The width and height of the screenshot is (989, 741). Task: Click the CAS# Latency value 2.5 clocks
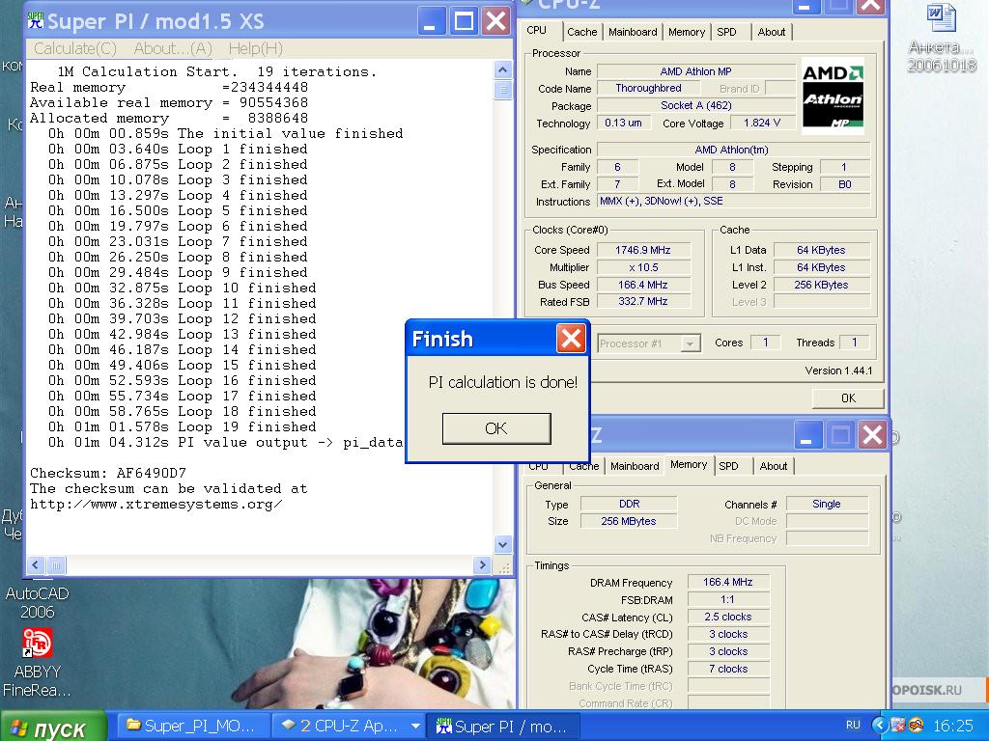click(727, 617)
